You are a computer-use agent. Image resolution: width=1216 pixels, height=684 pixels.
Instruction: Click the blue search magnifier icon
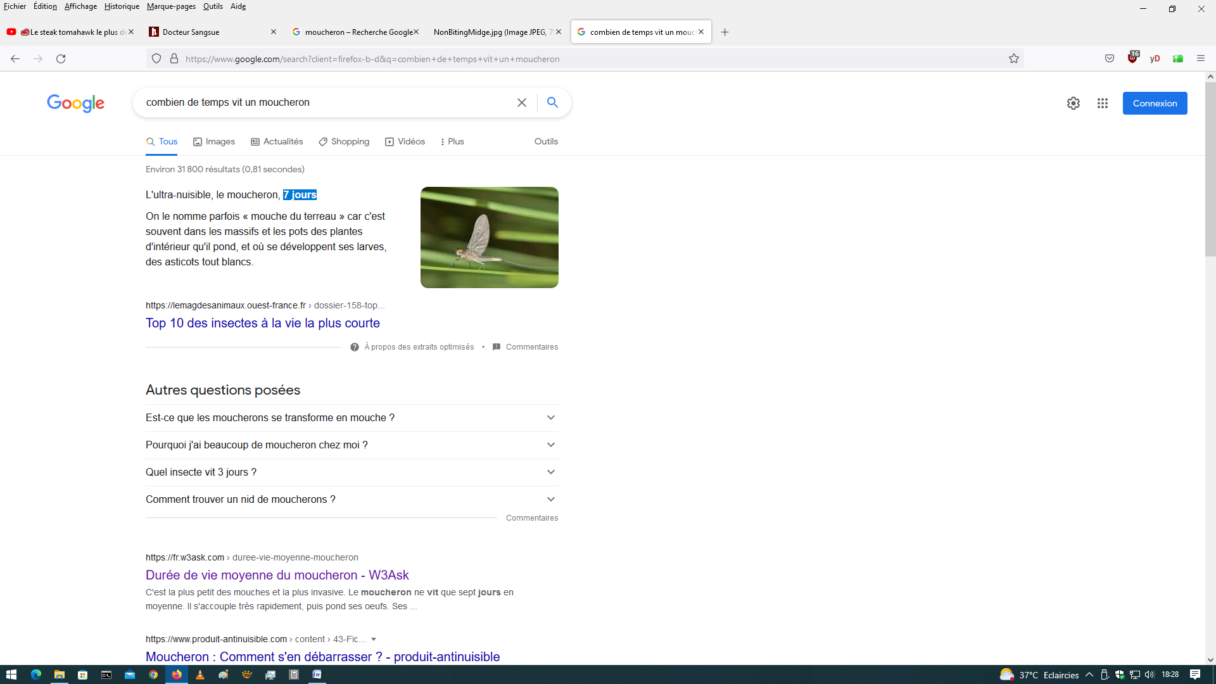(x=552, y=103)
